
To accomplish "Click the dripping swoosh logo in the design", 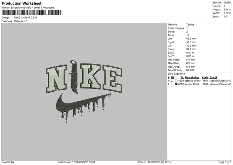I will 83,108.
